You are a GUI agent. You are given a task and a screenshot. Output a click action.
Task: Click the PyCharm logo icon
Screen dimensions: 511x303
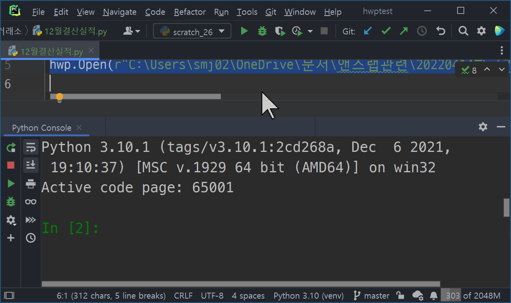point(15,11)
